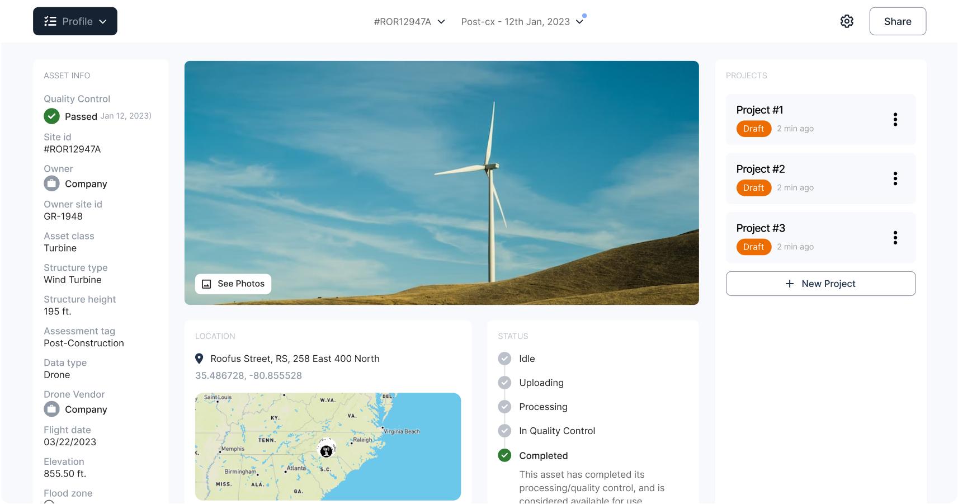Click the Flood zone label

click(68, 493)
